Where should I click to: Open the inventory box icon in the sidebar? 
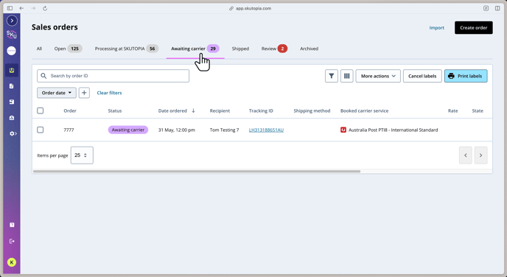click(12, 102)
